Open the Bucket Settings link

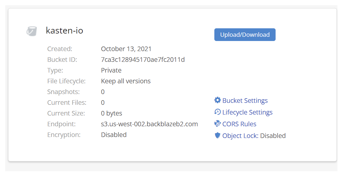coord(245,101)
